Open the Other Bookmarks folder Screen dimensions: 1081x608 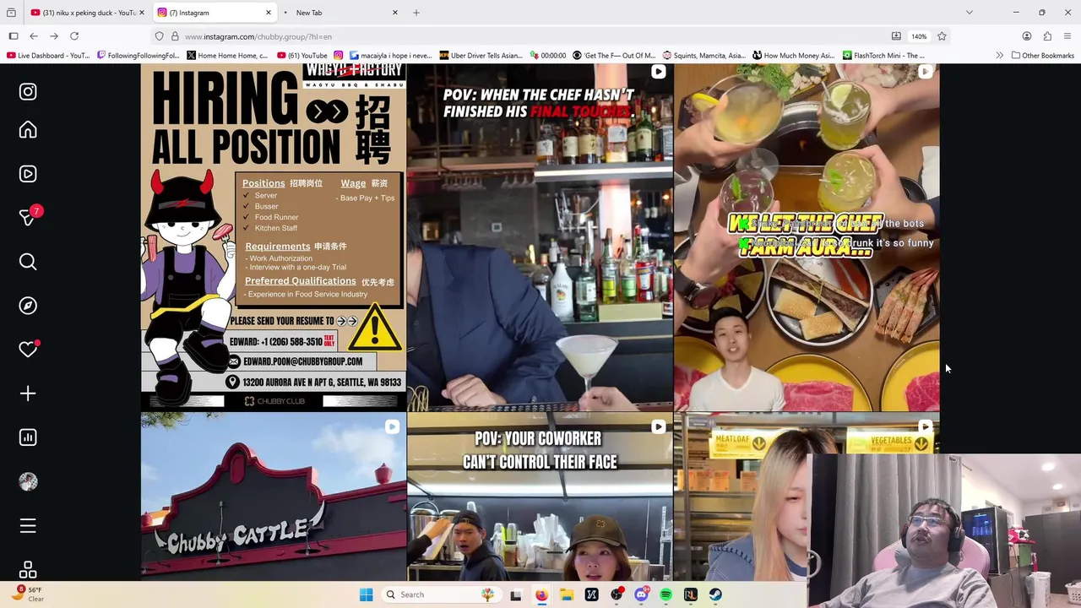pos(1043,56)
